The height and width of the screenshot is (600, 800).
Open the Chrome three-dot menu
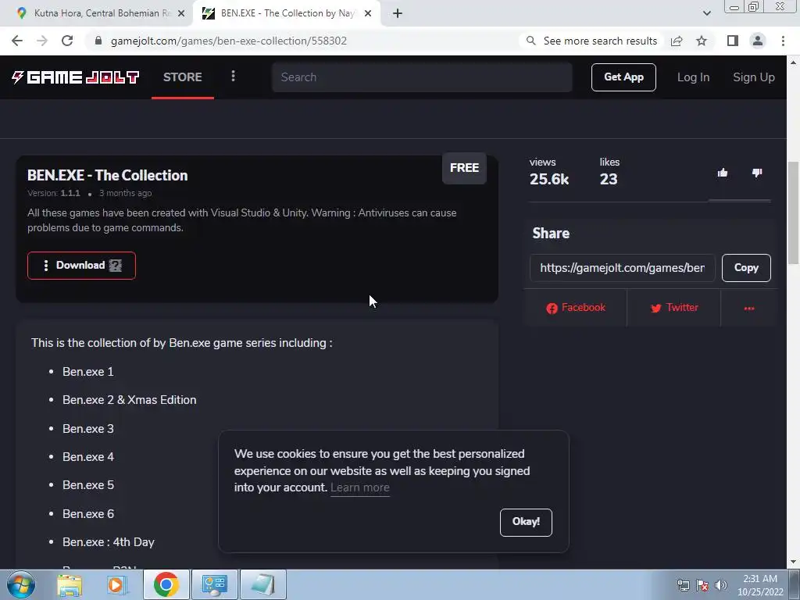pyautogui.click(x=783, y=41)
